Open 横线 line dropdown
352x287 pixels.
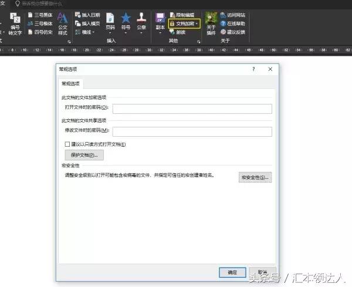85,32
